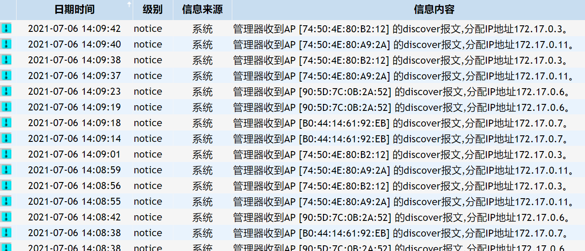
Task: Click the notice icon on the 14:08:42 row
Action: 6,217
